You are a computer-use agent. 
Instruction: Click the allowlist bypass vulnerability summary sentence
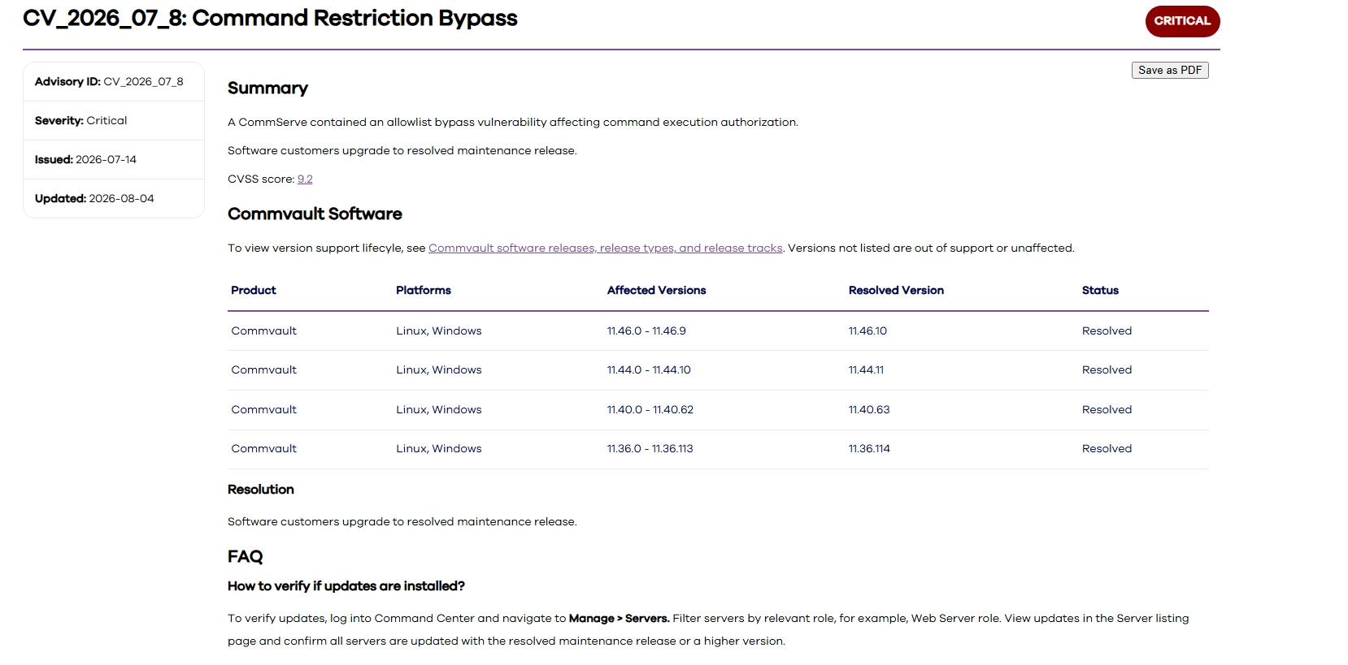[x=513, y=123]
